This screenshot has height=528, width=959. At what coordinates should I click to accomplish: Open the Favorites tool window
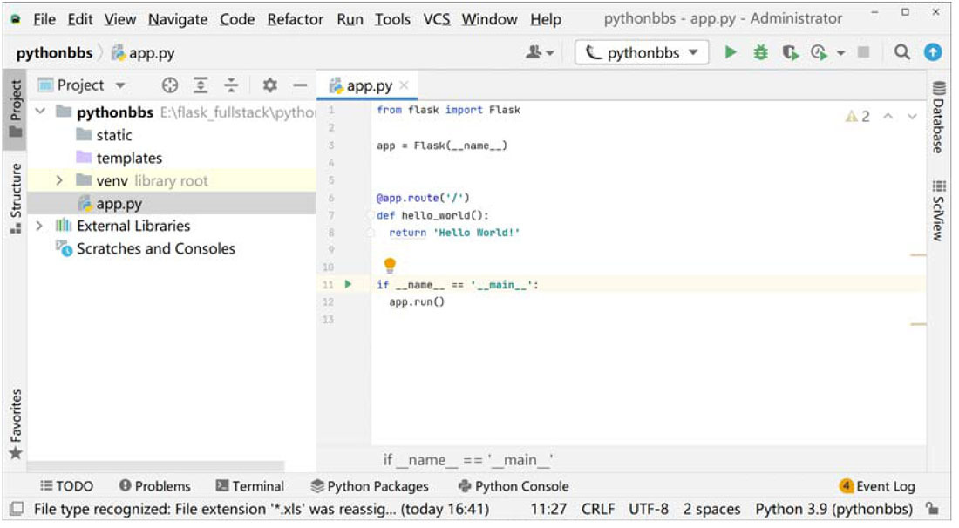16,424
